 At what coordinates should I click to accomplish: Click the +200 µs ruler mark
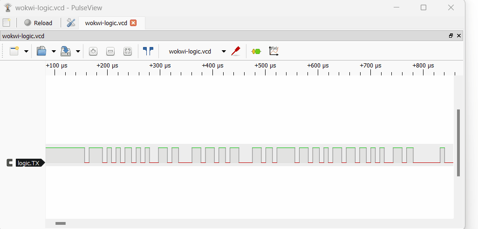(107, 66)
